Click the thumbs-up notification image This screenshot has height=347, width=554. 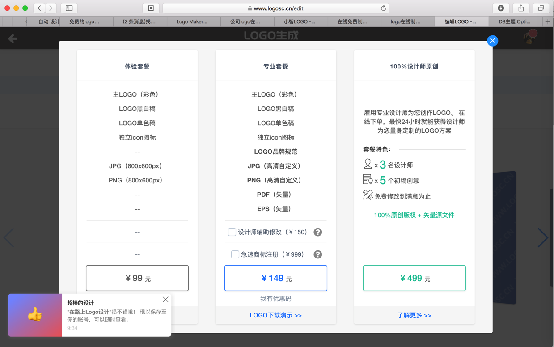click(x=35, y=315)
